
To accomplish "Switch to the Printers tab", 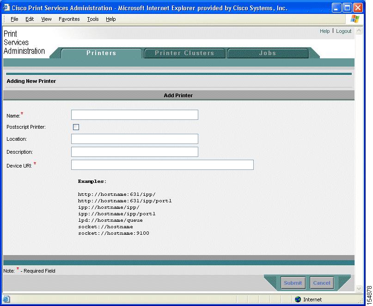I will (x=101, y=53).
